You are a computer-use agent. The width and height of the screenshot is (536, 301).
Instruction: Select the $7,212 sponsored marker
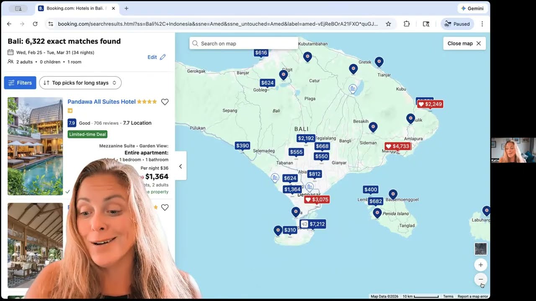313,224
